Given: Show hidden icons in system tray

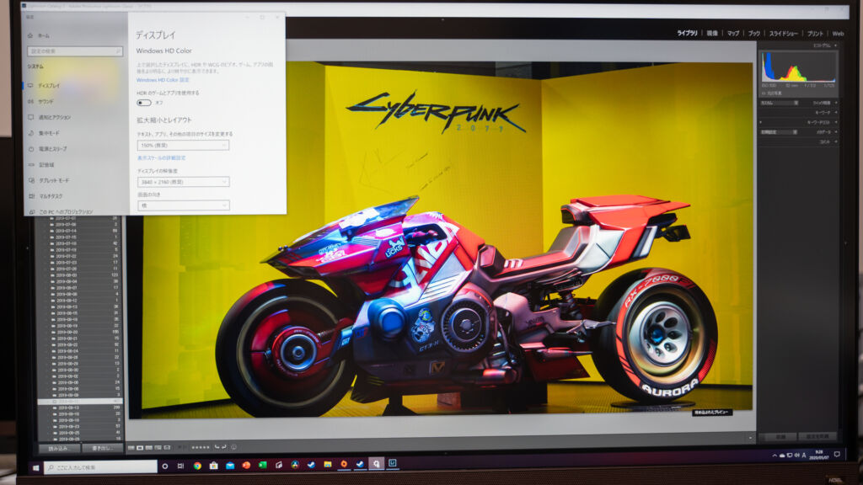Looking at the screenshot, I should tap(775, 456).
